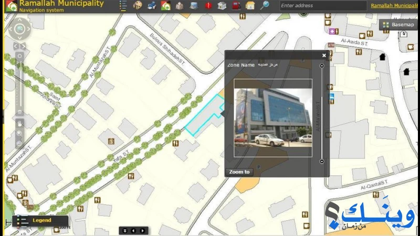Click the Zoom to button in popup
Screen dimensions: 420x236
tap(239, 172)
